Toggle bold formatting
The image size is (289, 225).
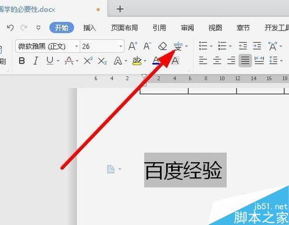pos(22,61)
